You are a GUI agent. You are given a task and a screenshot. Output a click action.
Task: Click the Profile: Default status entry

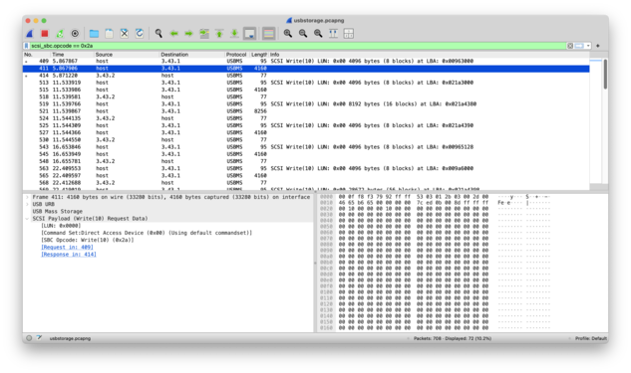click(591, 339)
